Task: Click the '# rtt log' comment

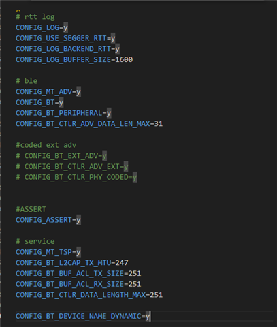Action: 35,17
